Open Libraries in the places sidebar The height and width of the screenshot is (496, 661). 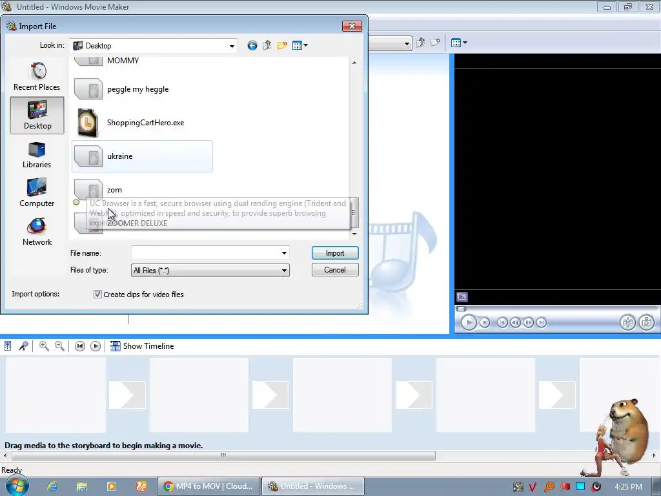tap(37, 155)
